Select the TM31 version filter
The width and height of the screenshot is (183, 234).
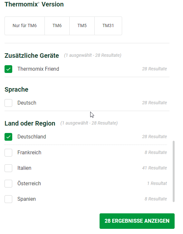point(108,26)
